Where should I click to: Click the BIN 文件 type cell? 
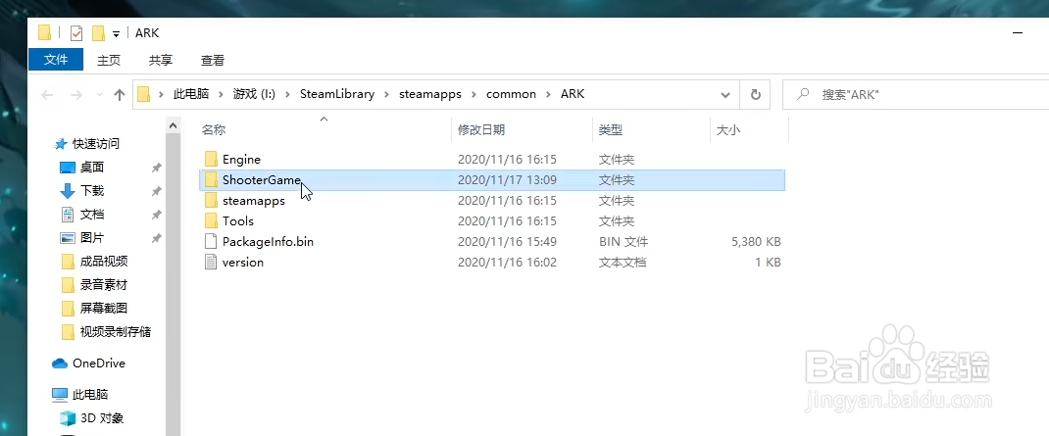[623, 241]
